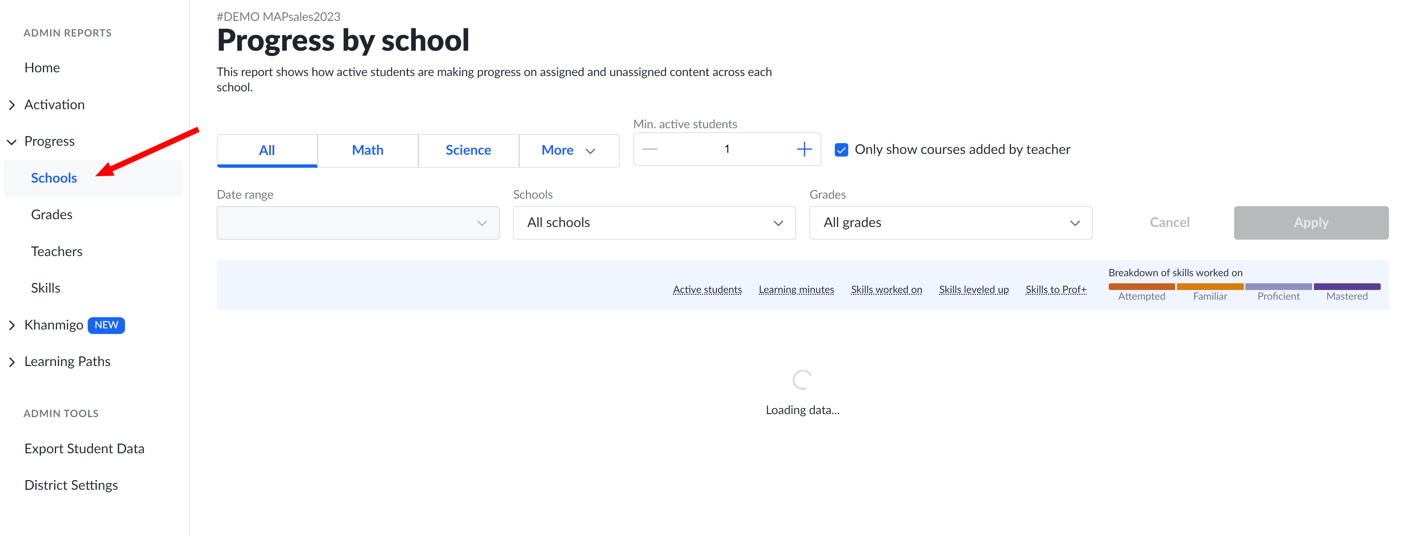The width and height of the screenshot is (1408, 536).
Task: Open Export Student Data tool
Action: tap(84, 449)
